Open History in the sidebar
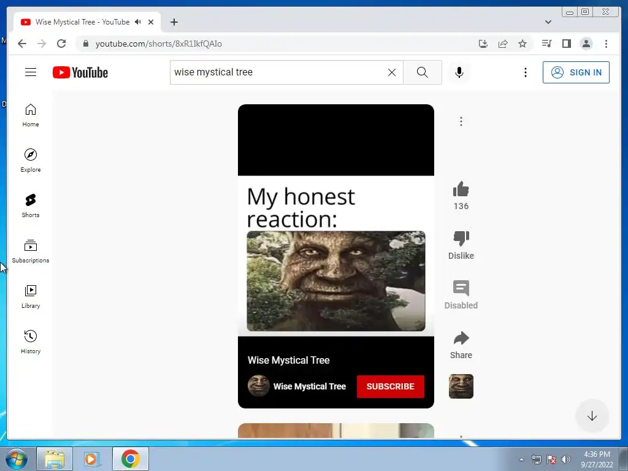Viewport: 628px width, 471px height. pyautogui.click(x=31, y=342)
